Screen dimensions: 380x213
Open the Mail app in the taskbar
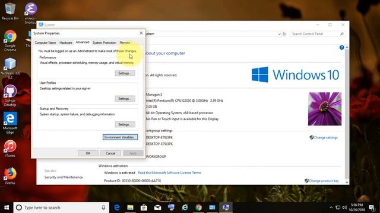(157, 208)
